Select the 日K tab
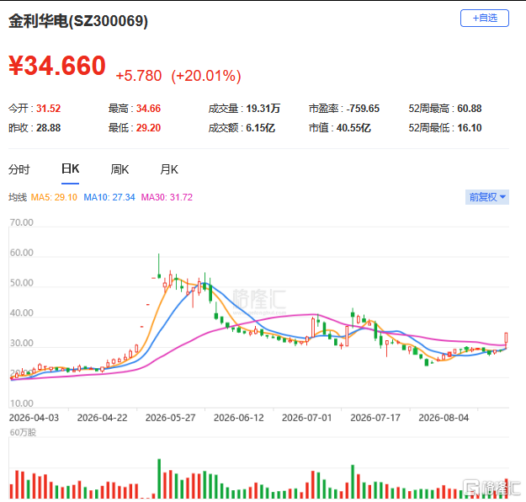The width and height of the screenshot is (526, 502). click(x=70, y=168)
